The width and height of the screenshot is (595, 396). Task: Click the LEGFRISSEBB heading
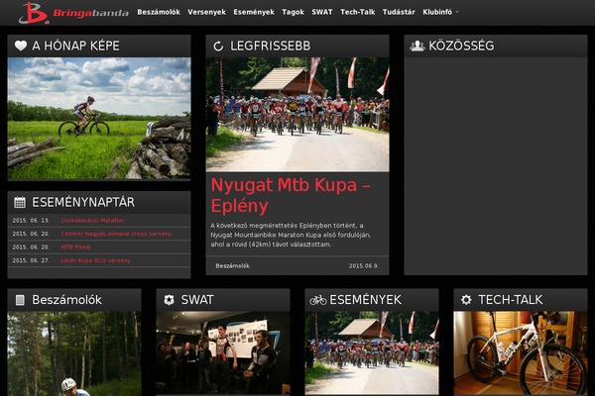270,47
